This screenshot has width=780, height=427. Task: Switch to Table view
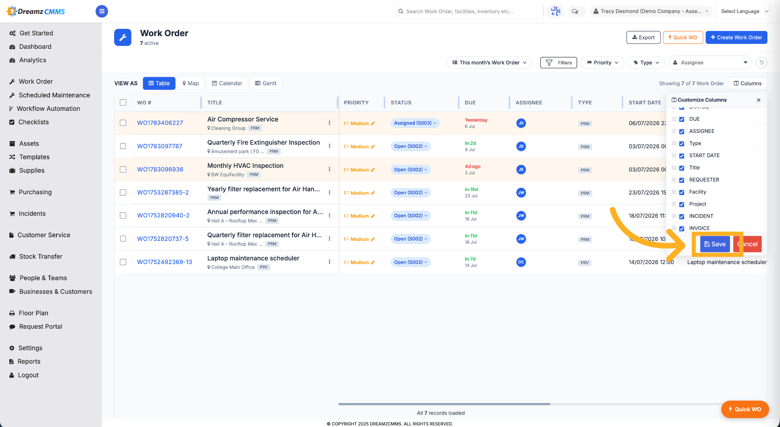159,83
